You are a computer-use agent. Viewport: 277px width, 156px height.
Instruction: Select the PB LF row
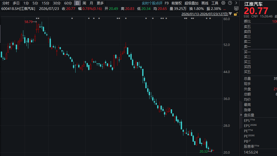click(x=259, y=141)
